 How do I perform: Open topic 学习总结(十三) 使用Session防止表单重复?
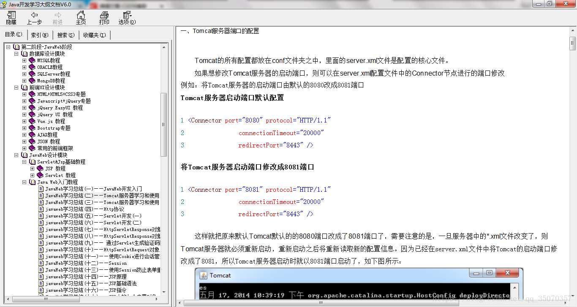[x=103, y=270]
